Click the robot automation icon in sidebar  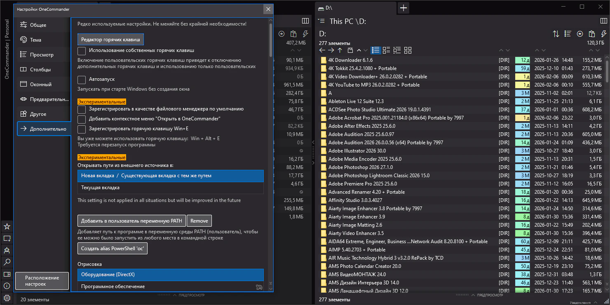pyautogui.click(x=7, y=250)
